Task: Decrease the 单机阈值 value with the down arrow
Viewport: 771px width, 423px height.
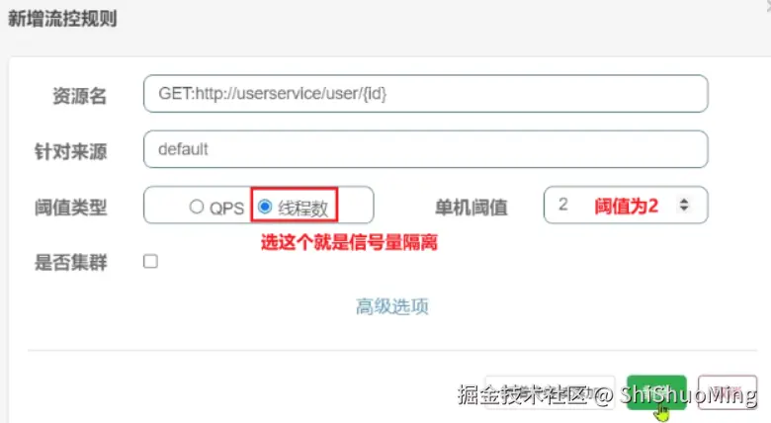Action: click(x=684, y=209)
